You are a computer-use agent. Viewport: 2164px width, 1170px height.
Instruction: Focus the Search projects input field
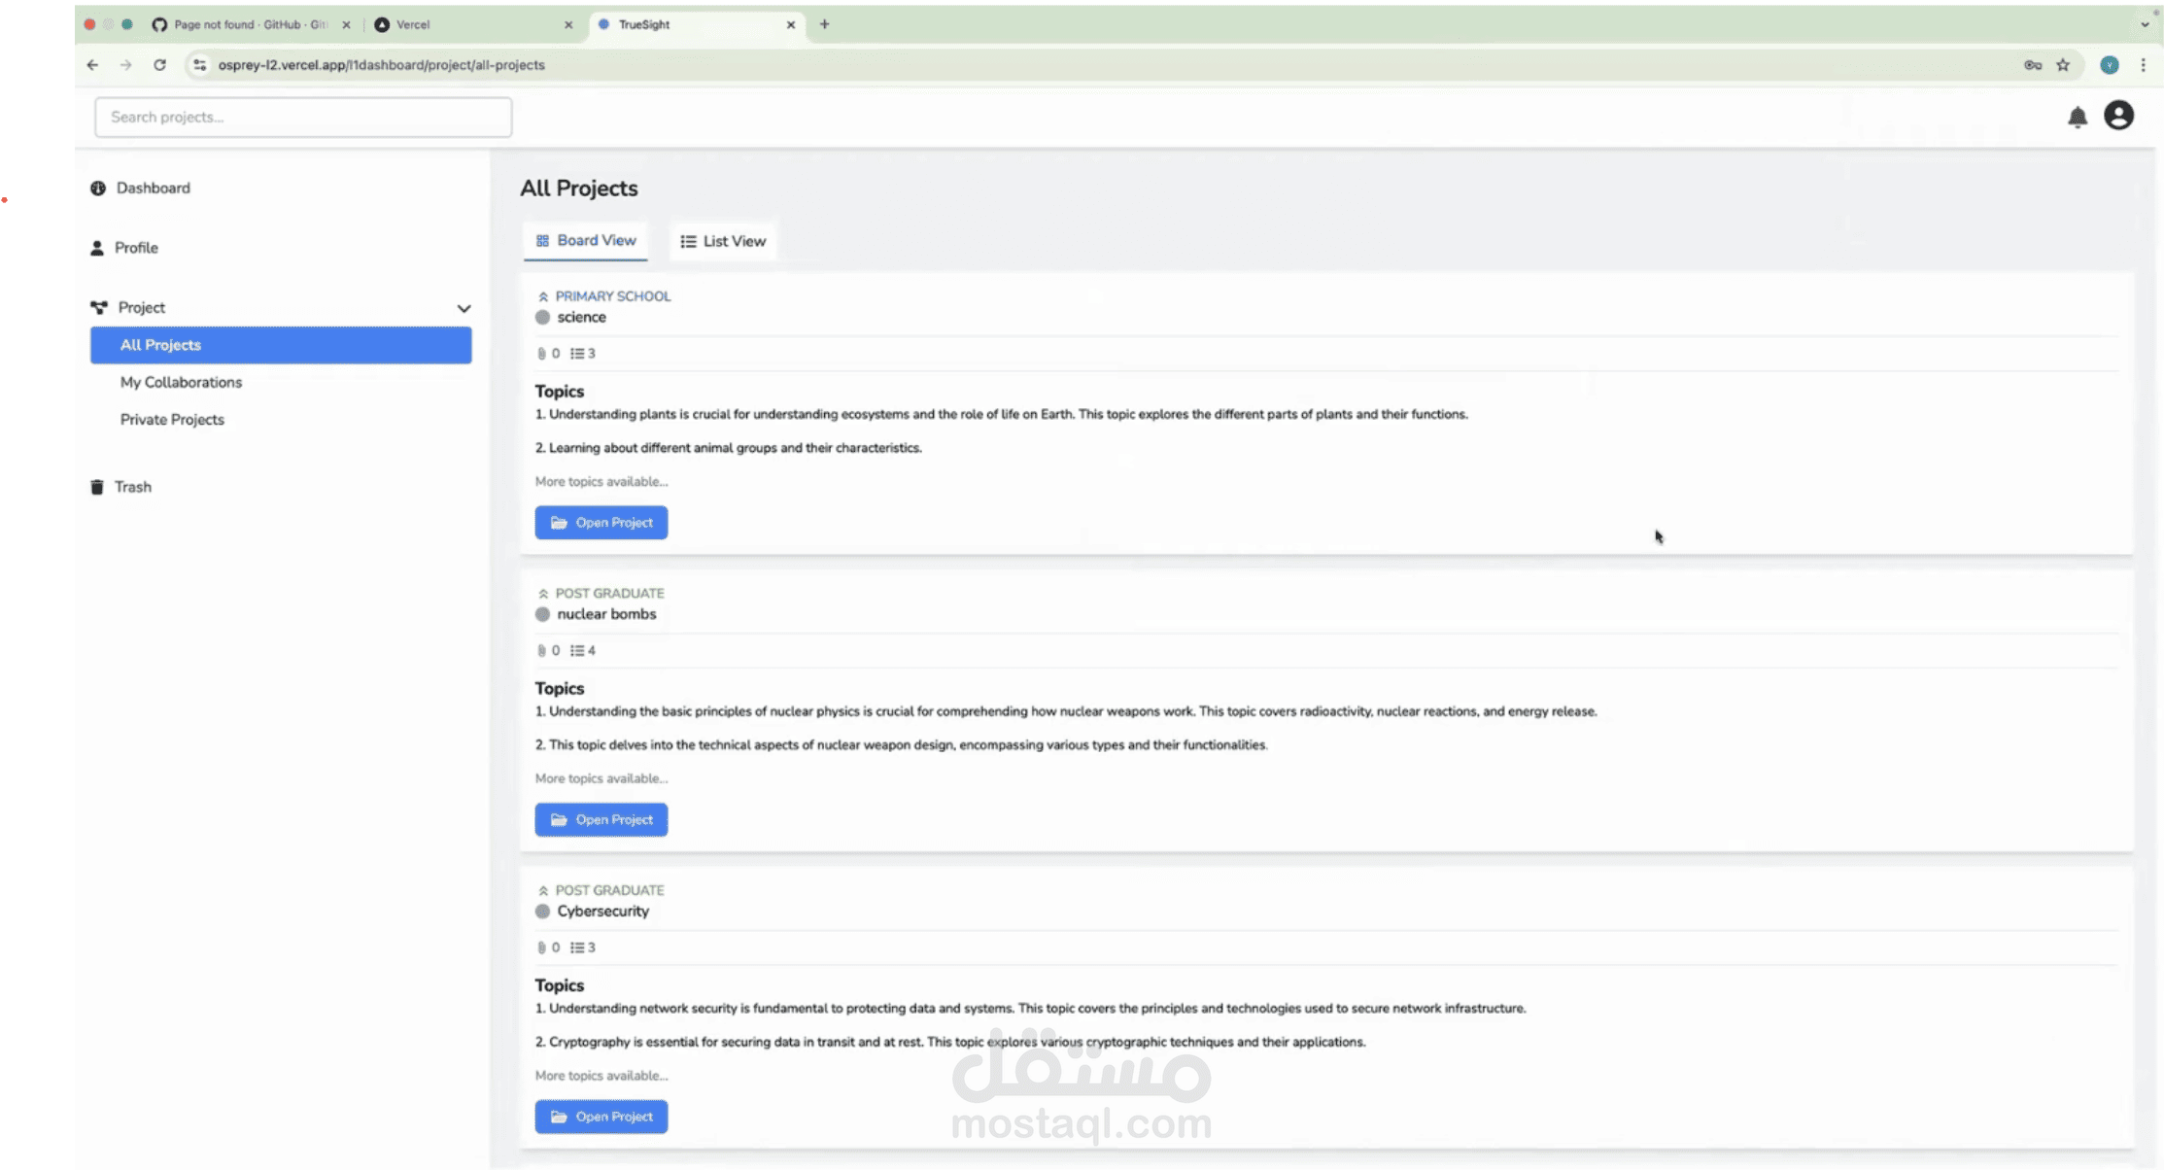pos(303,117)
